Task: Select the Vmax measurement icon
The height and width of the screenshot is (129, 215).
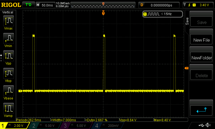Action: point(9,21)
